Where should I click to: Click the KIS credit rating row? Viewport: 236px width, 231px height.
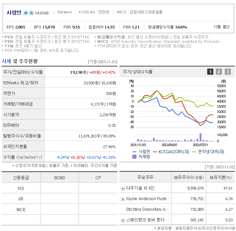pos(59,188)
